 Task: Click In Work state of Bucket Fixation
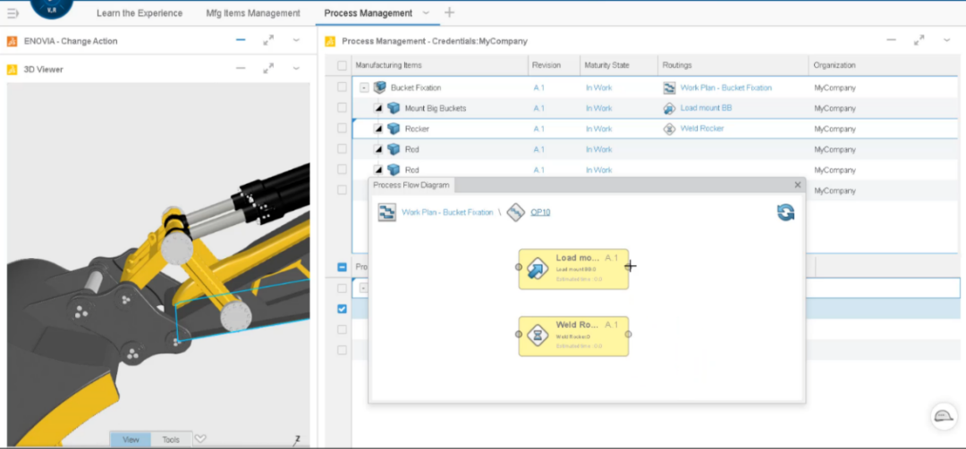click(x=598, y=88)
